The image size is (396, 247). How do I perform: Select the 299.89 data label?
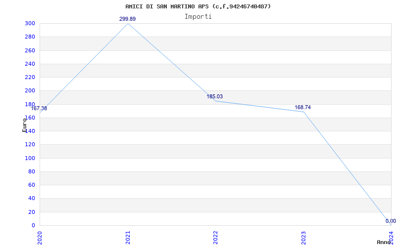point(128,19)
